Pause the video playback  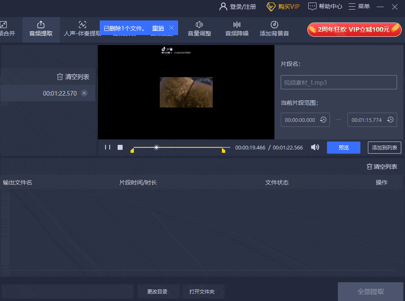tap(108, 147)
